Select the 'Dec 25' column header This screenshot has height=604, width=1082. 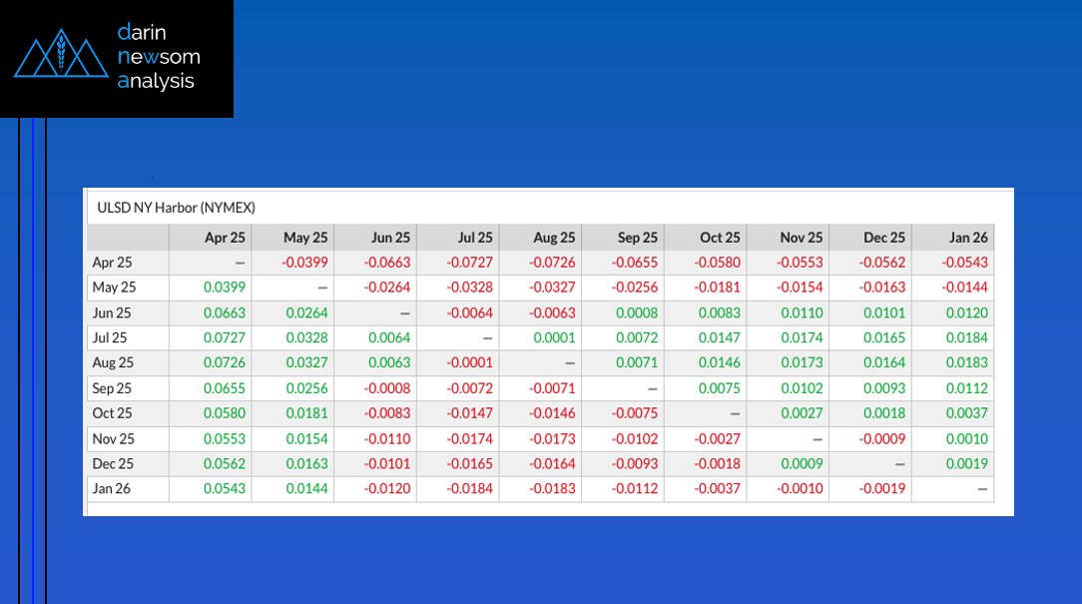[x=884, y=238]
